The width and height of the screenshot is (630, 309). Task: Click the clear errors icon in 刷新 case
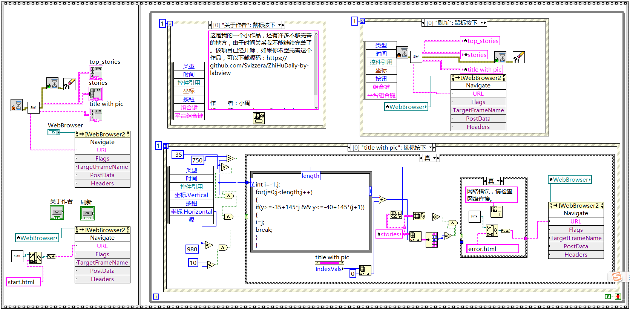tap(519, 57)
